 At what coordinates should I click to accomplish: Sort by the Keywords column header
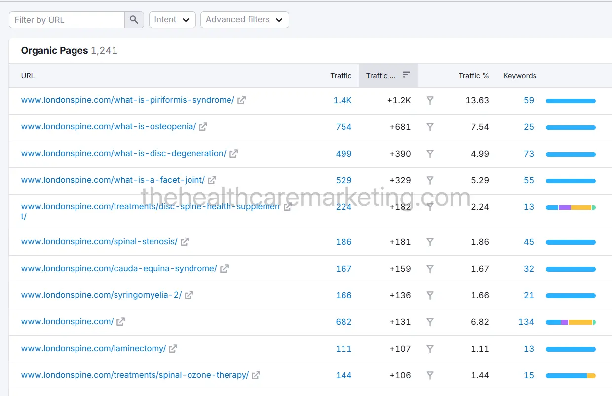point(520,76)
